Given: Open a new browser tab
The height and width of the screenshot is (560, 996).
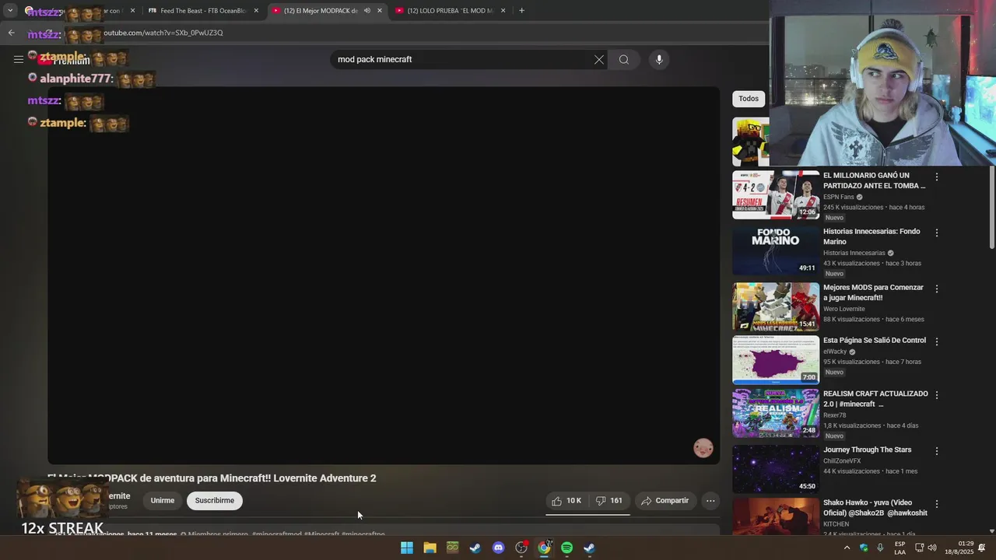Looking at the screenshot, I should pos(521,11).
